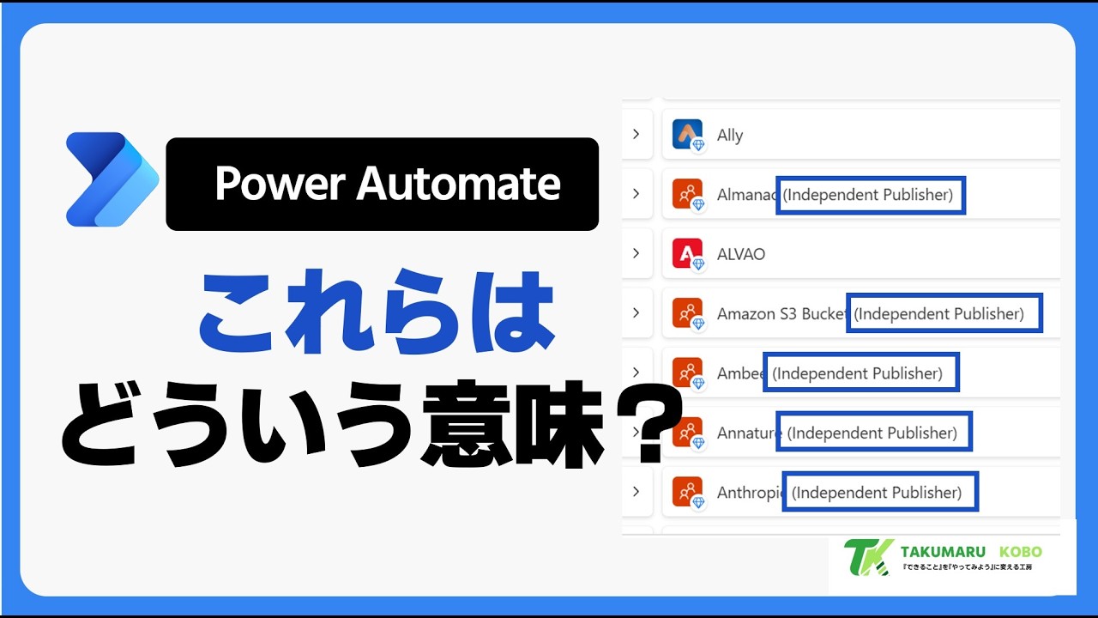Expand the Ambee row chevron

coord(636,373)
